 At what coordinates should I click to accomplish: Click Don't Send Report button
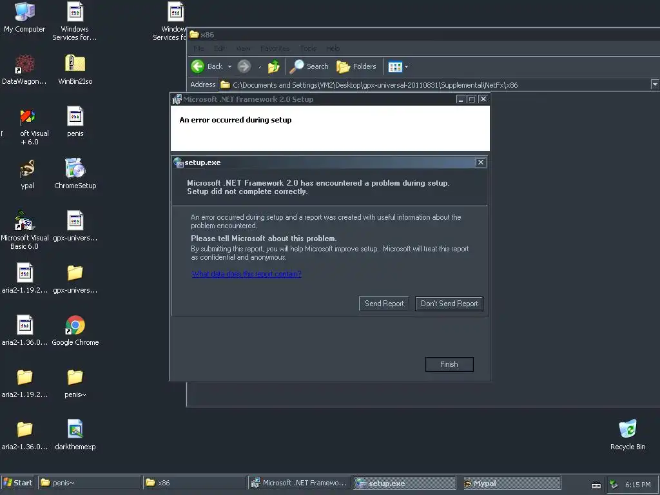coord(449,304)
